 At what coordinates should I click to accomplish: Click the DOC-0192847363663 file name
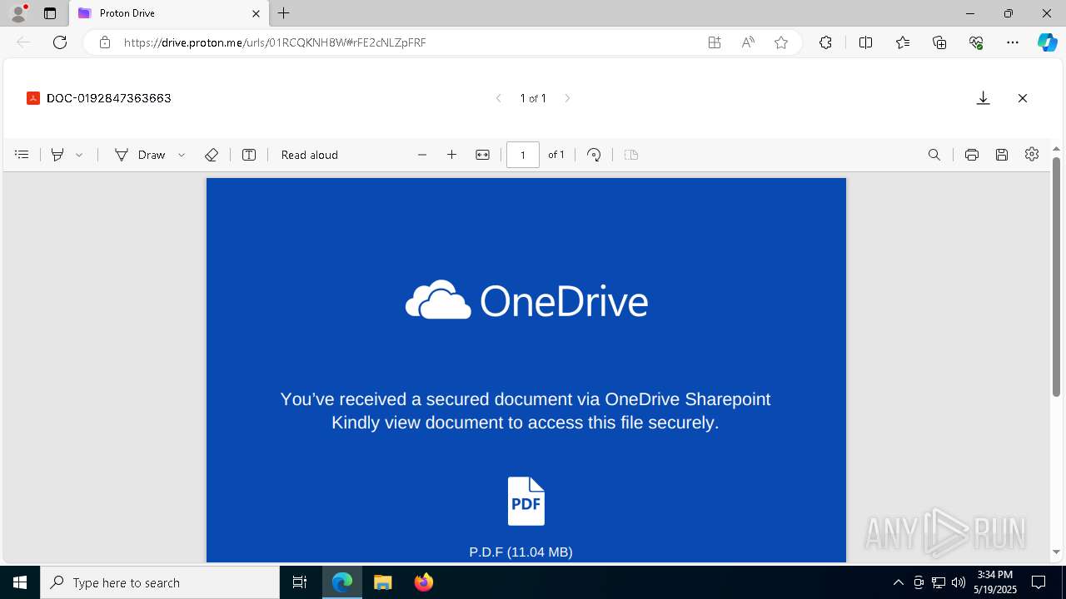point(109,98)
